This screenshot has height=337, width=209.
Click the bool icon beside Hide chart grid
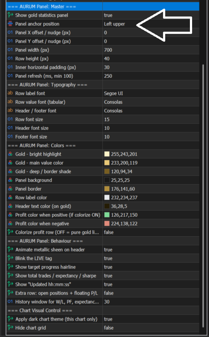point(10,327)
